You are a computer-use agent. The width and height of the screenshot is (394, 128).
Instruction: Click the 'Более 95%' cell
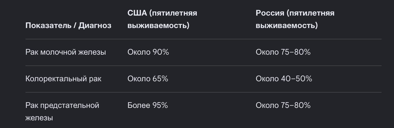(x=148, y=105)
